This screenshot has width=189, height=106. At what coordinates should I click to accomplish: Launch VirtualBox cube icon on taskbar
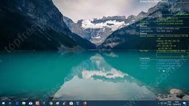tap(78, 103)
